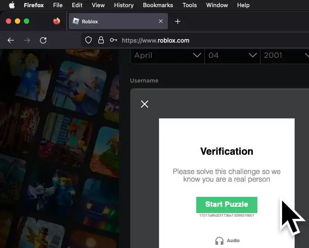Click the Verification heading
This screenshot has height=248, width=309.
[227, 152]
